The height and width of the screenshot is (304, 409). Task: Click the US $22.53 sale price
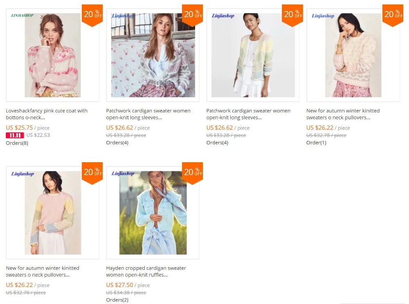pos(38,135)
